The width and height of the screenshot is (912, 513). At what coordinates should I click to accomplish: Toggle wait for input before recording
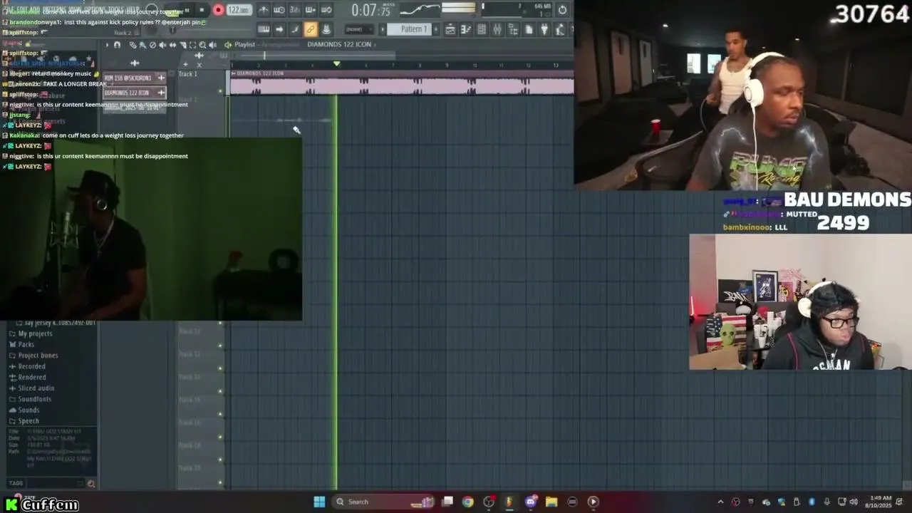click(279, 10)
